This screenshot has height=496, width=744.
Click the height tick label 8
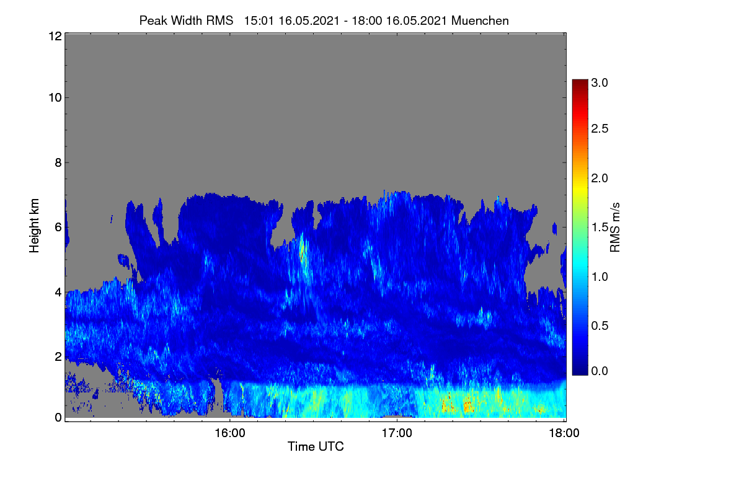click(x=58, y=162)
